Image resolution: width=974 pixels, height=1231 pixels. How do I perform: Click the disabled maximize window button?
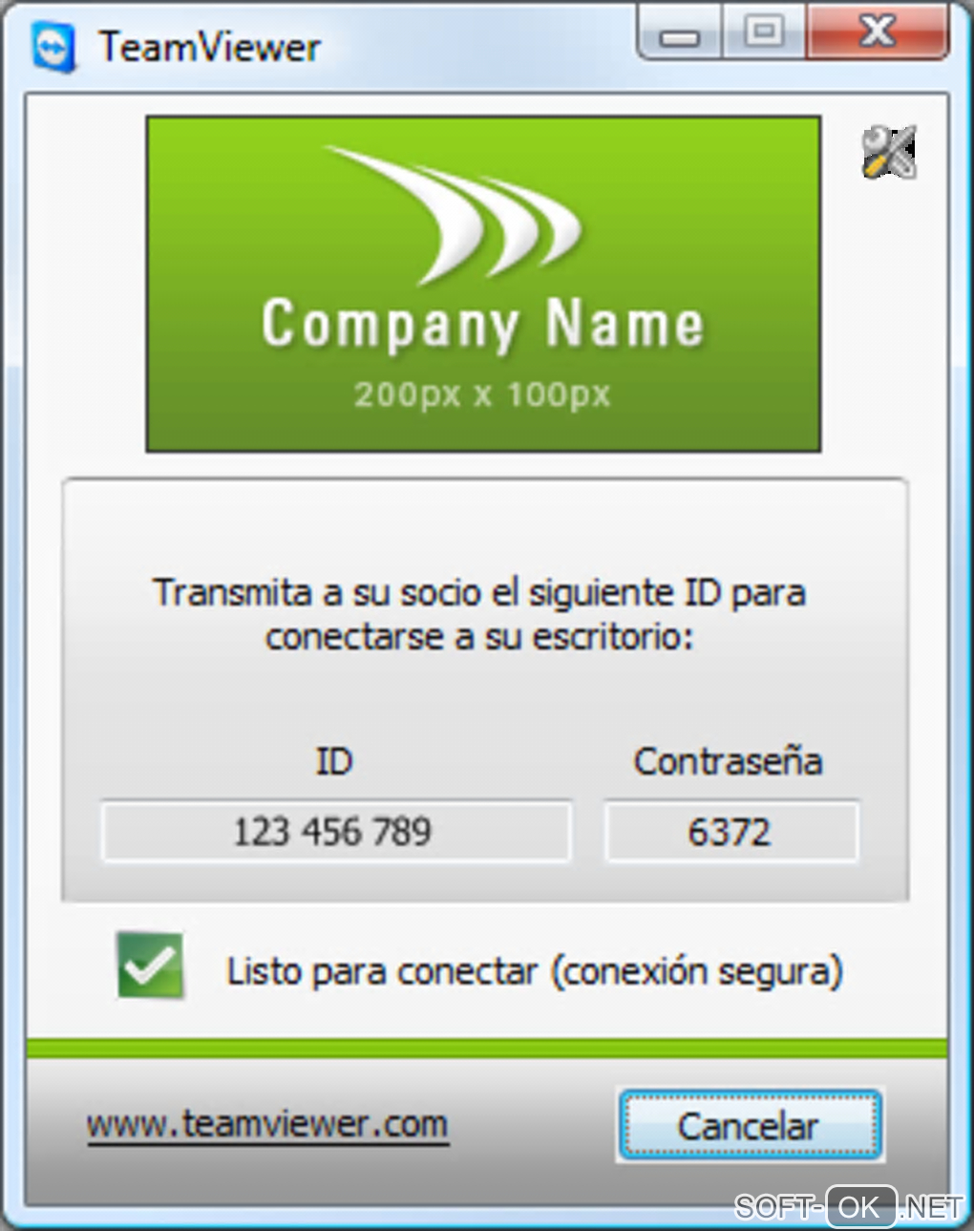[x=765, y=32]
